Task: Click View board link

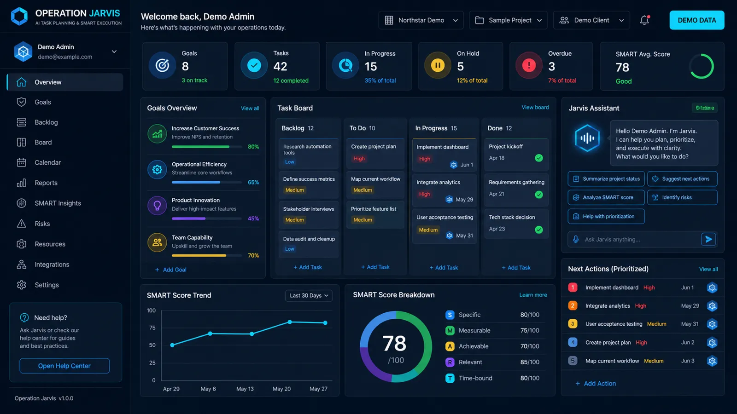Action: click(535, 108)
